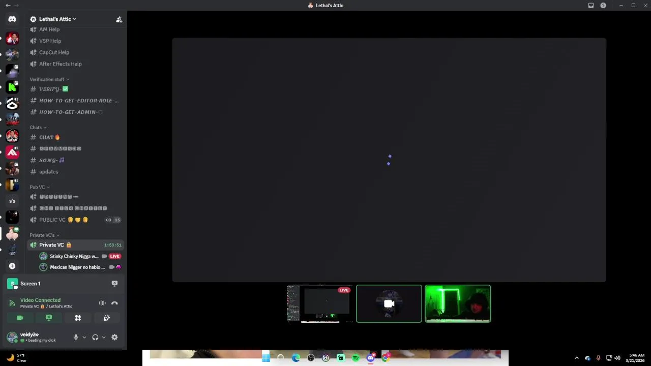Invite people to Lethal's Attic icon
This screenshot has height=366, width=651.
(x=119, y=19)
